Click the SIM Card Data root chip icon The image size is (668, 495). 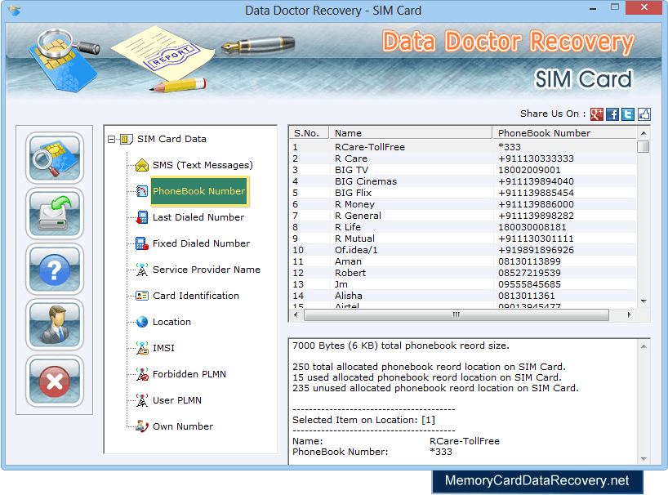pyautogui.click(x=126, y=140)
